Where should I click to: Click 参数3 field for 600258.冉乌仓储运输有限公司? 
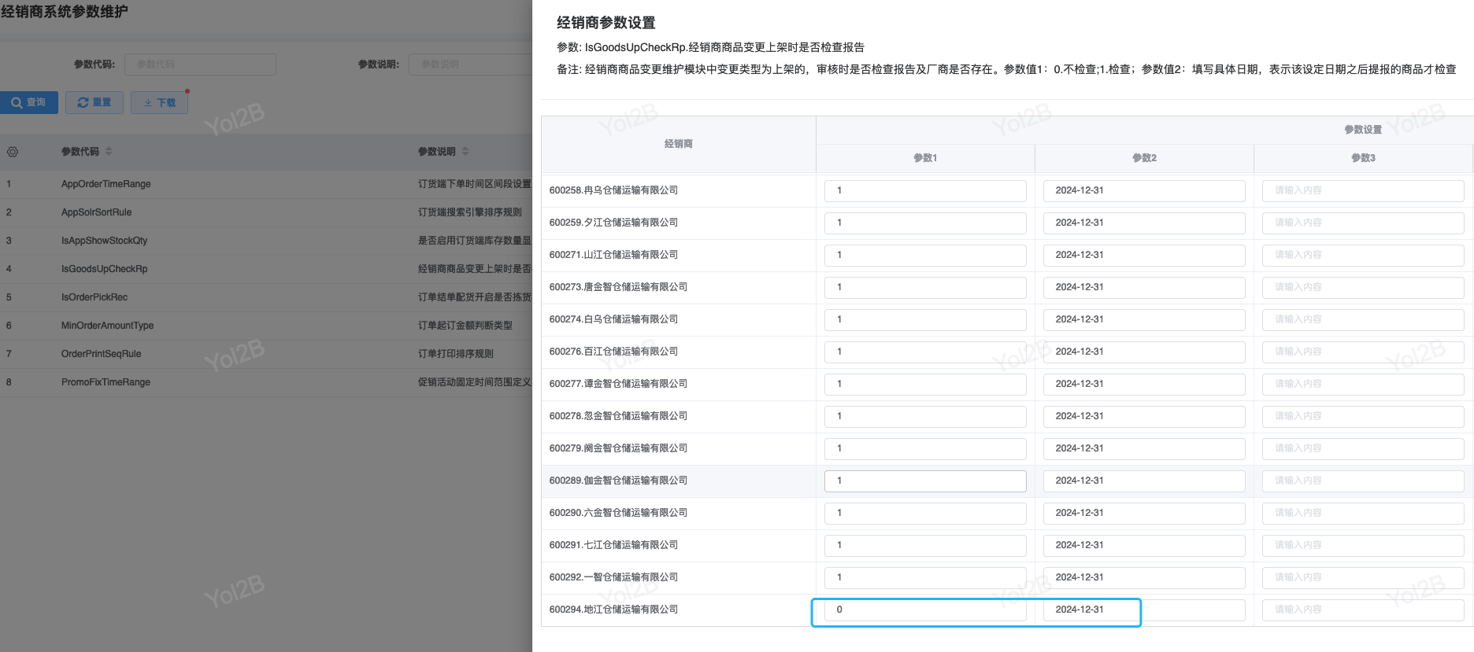(1362, 191)
